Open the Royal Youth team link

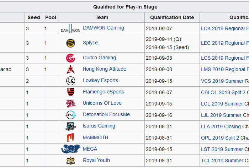click(x=96, y=160)
